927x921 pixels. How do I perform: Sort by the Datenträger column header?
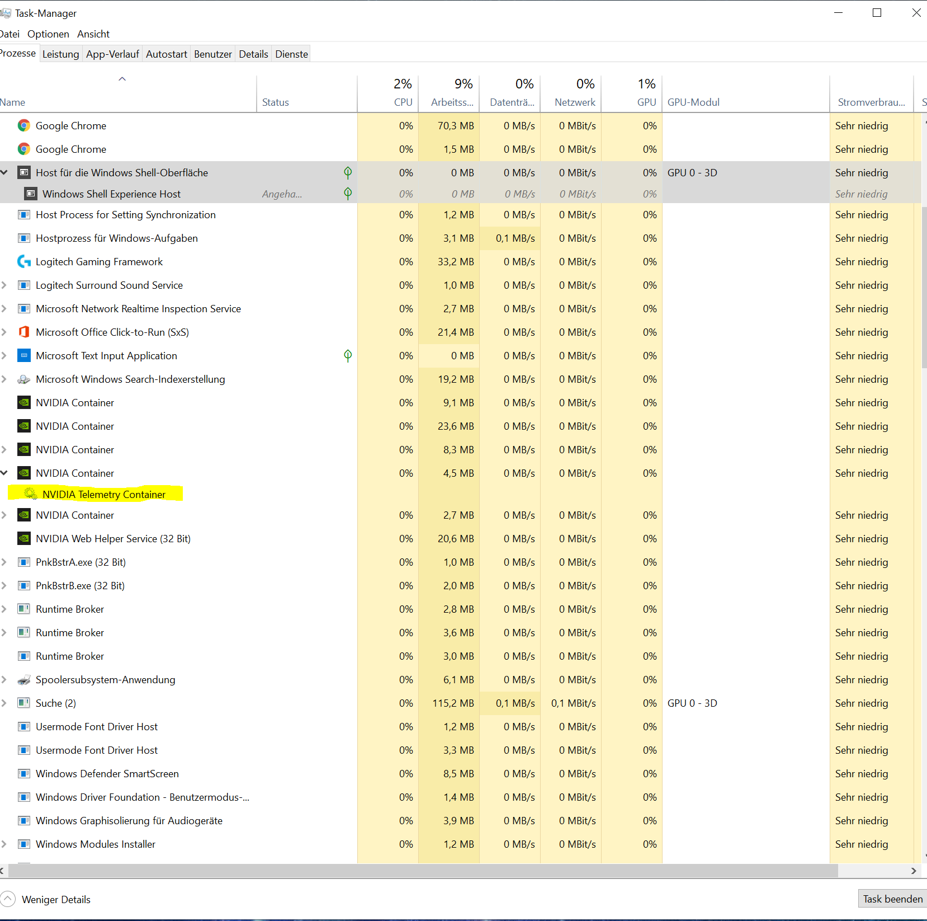coord(510,93)
